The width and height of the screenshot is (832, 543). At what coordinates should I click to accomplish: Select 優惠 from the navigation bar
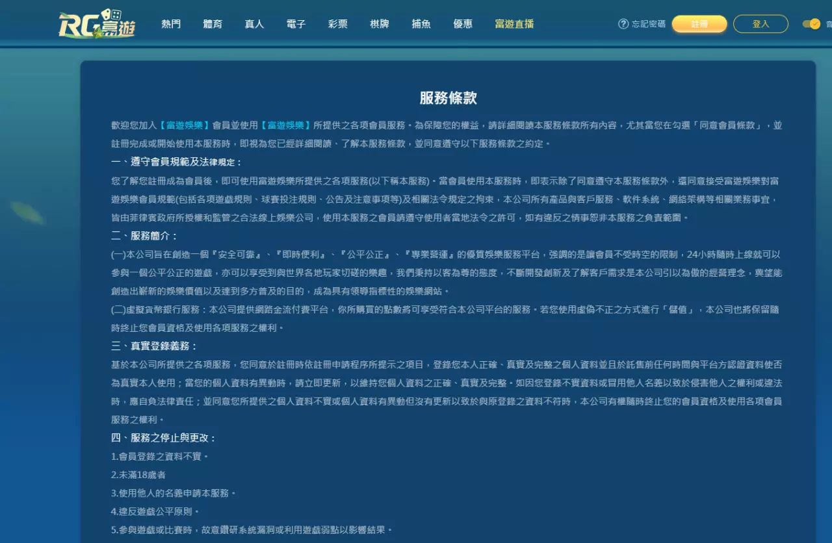pos(462,23)
